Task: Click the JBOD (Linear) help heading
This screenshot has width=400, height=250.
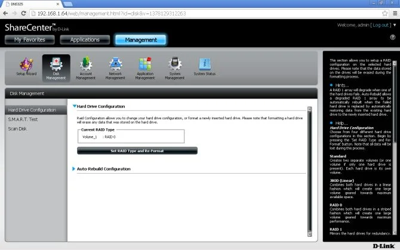Action: pos(341,181)
